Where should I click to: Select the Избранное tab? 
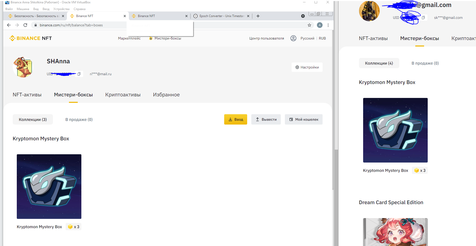[166, 95]
